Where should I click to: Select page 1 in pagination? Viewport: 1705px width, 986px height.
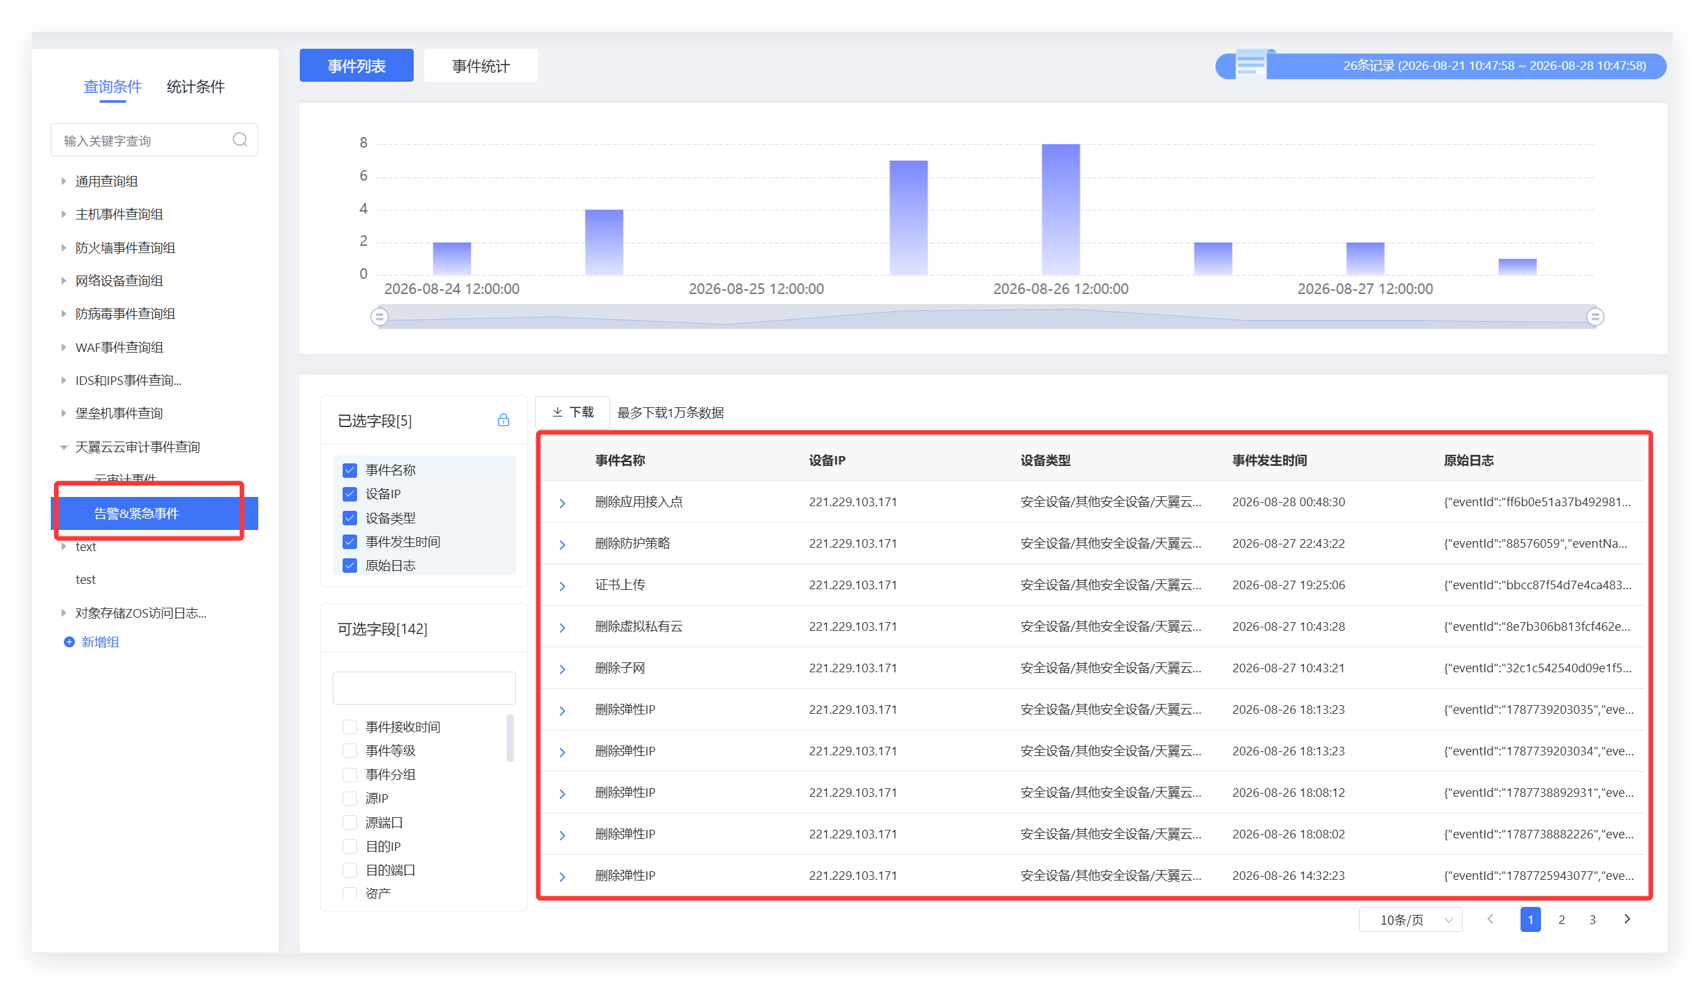point(1530,919)
